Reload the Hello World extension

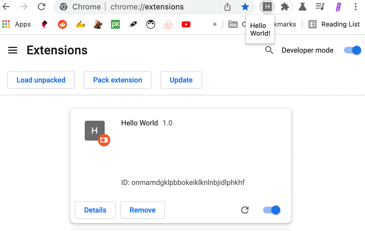245,210
